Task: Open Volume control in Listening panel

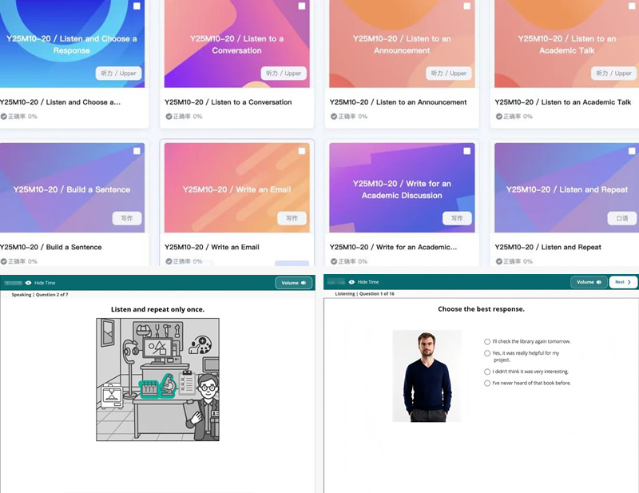Action: [x=589, y=282]
